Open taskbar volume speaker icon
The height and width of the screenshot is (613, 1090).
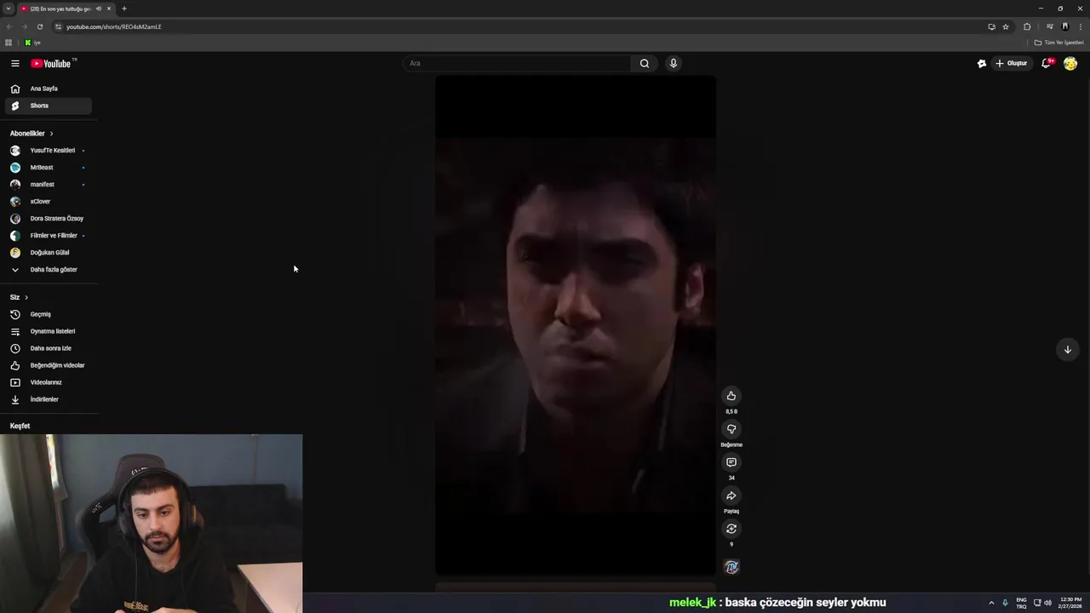(x=1047, y=603)
